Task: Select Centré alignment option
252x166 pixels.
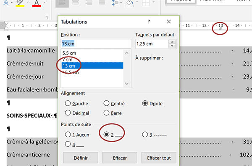Action: [x=114, y=103]
